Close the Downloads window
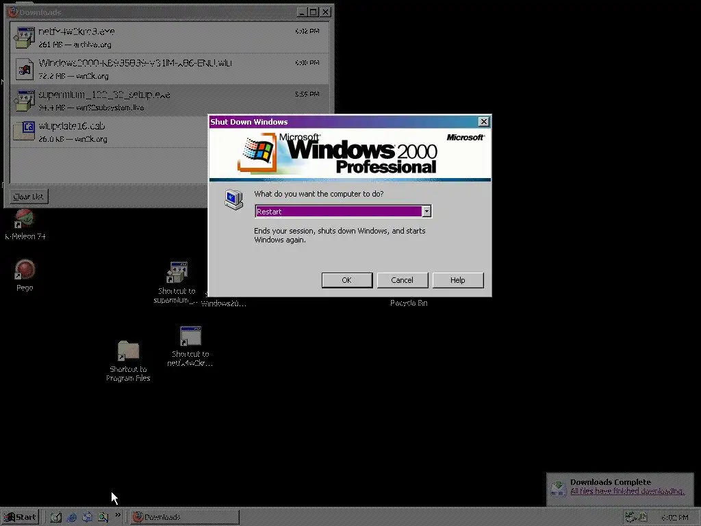The width and height of the screenshot is (701, 526). (x=326, y=12)
